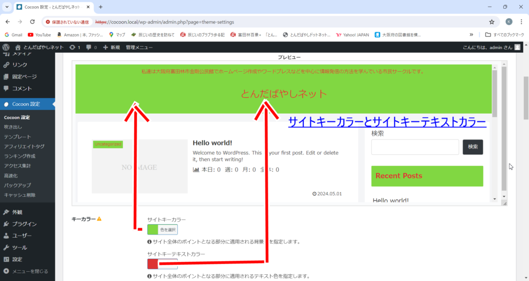Click the updates icon in admin bar

[74, 48]
